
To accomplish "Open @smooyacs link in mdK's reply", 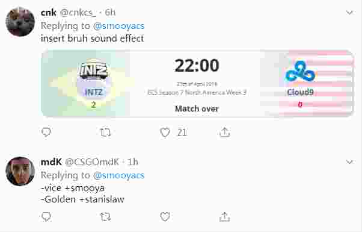I will coord(119,175).
